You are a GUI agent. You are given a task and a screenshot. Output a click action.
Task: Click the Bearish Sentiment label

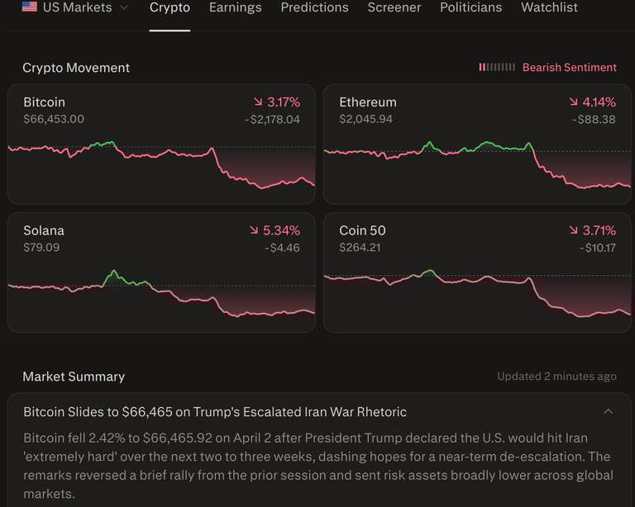(x=569, y=68)
